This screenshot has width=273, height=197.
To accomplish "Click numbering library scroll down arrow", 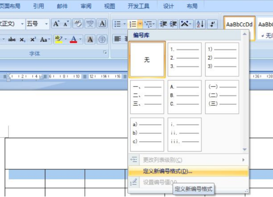I will coord(244,150).
